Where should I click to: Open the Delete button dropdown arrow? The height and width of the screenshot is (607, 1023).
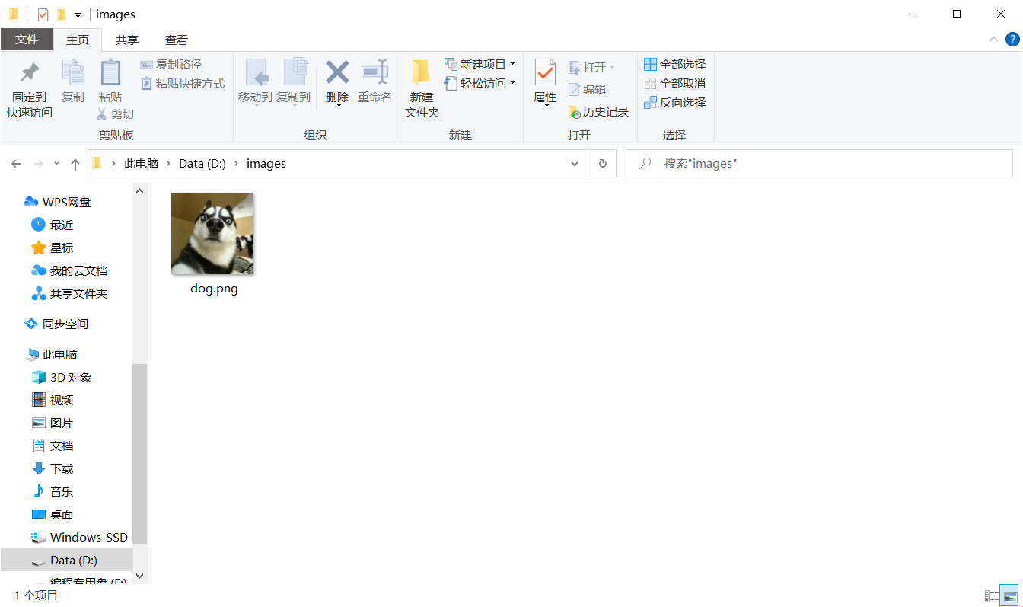(x=337, y=106)
